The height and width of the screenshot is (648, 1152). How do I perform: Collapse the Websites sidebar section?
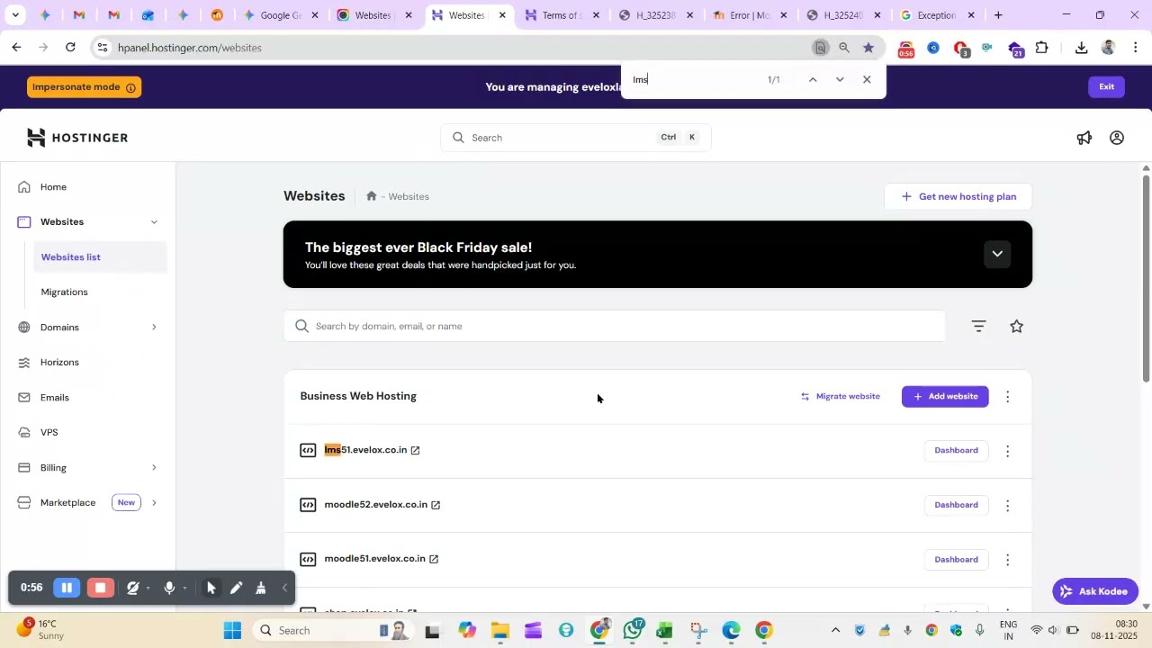(x=154, y=222)
